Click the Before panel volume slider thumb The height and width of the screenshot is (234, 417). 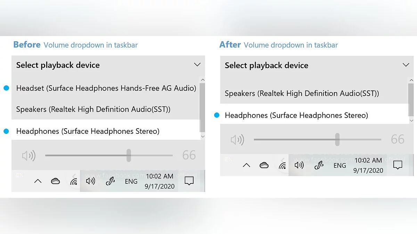(129, 155)
